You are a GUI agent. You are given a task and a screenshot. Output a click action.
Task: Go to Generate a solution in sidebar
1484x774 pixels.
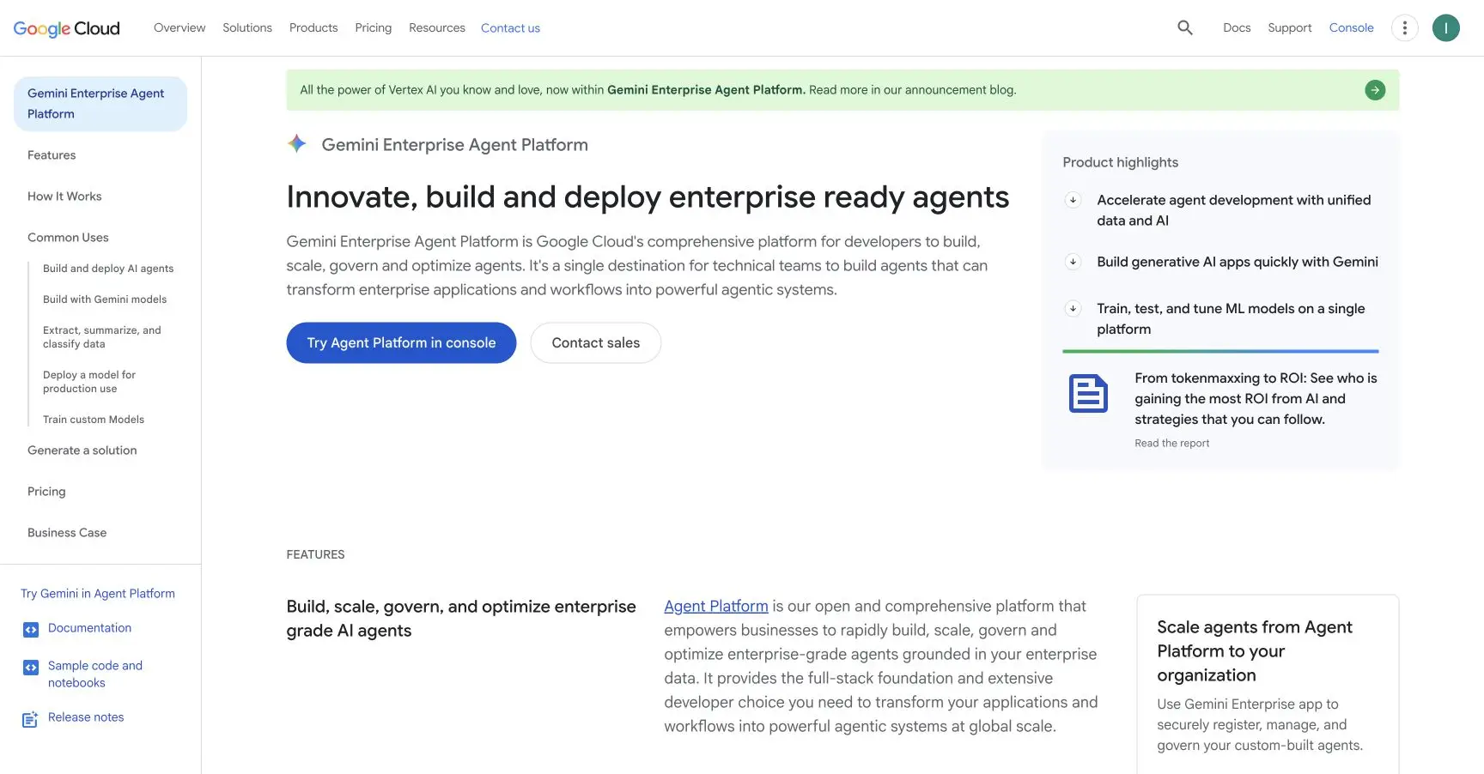coord(82,450)
